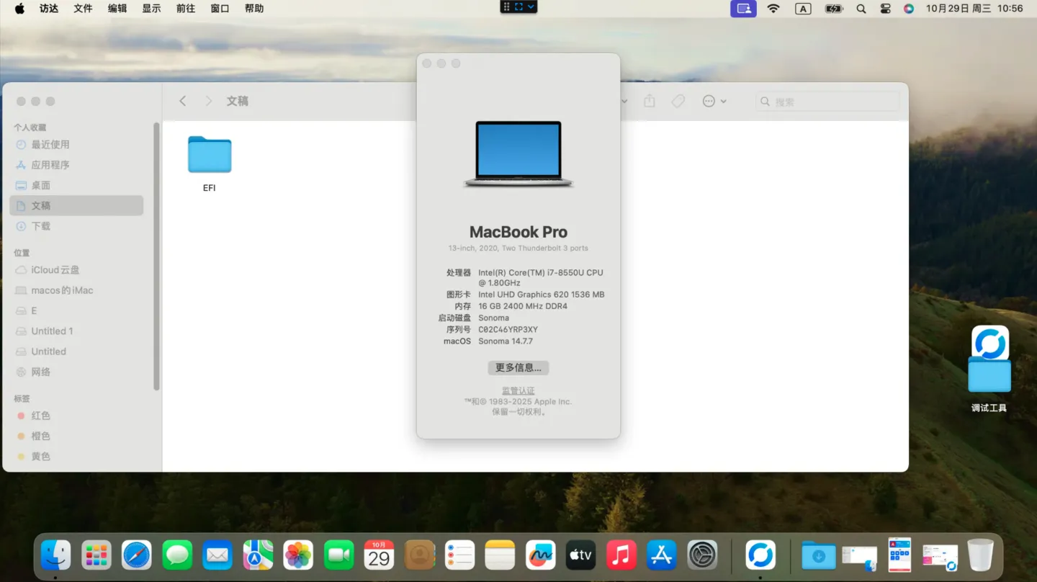Click the 更多信息… button
1037x582 pixels.
pos(518,367)
